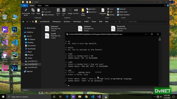
Task: Open Chrome from the taskbar
Action: [x=86, y=97]
